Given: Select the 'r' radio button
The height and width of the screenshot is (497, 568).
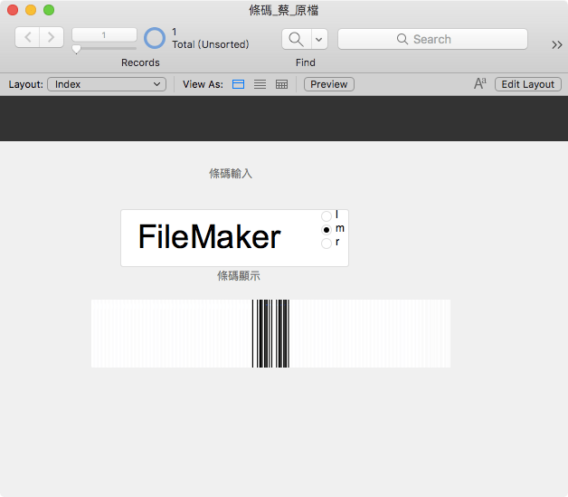Looking at the screenshot, I should tap(327, 244).
